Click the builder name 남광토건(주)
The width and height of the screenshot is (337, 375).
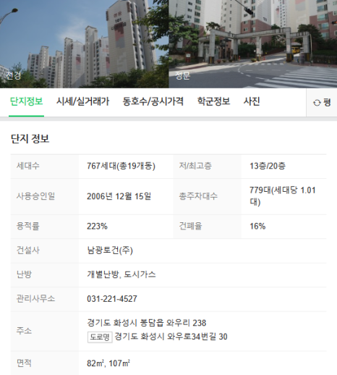(110, 250)
